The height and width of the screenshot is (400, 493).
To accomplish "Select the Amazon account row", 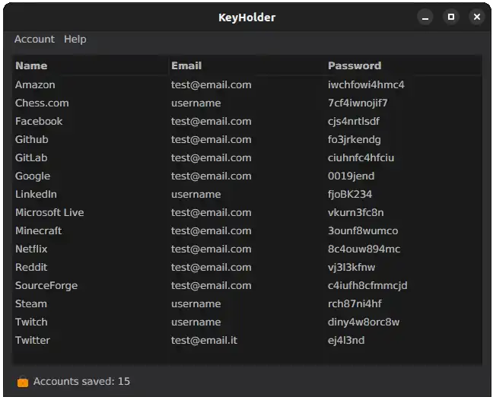I will (247, 85).
